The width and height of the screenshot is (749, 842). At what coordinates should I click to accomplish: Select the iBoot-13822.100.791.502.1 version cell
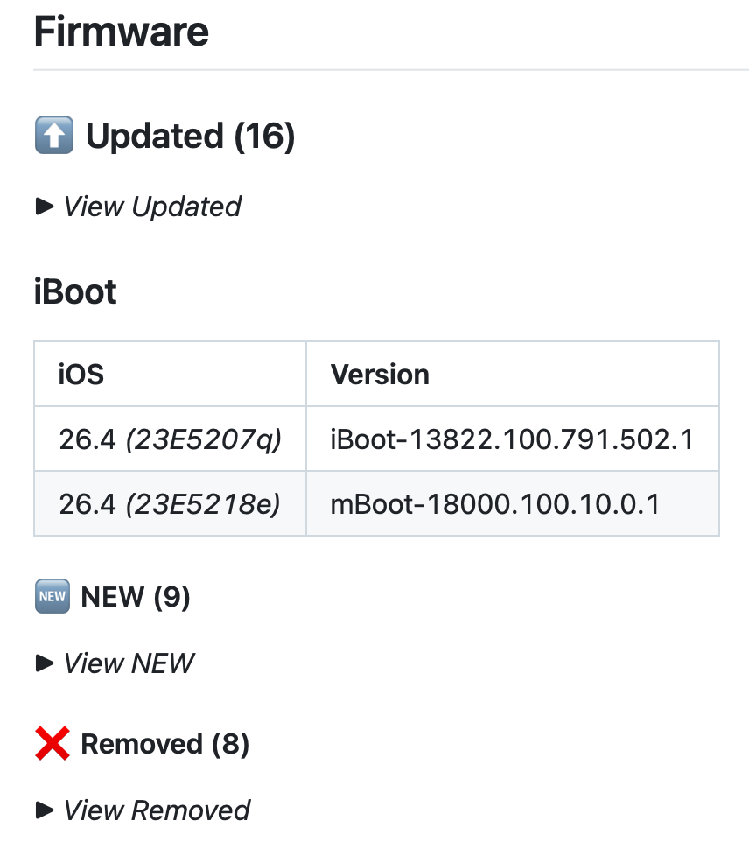[x=512, y=439]
